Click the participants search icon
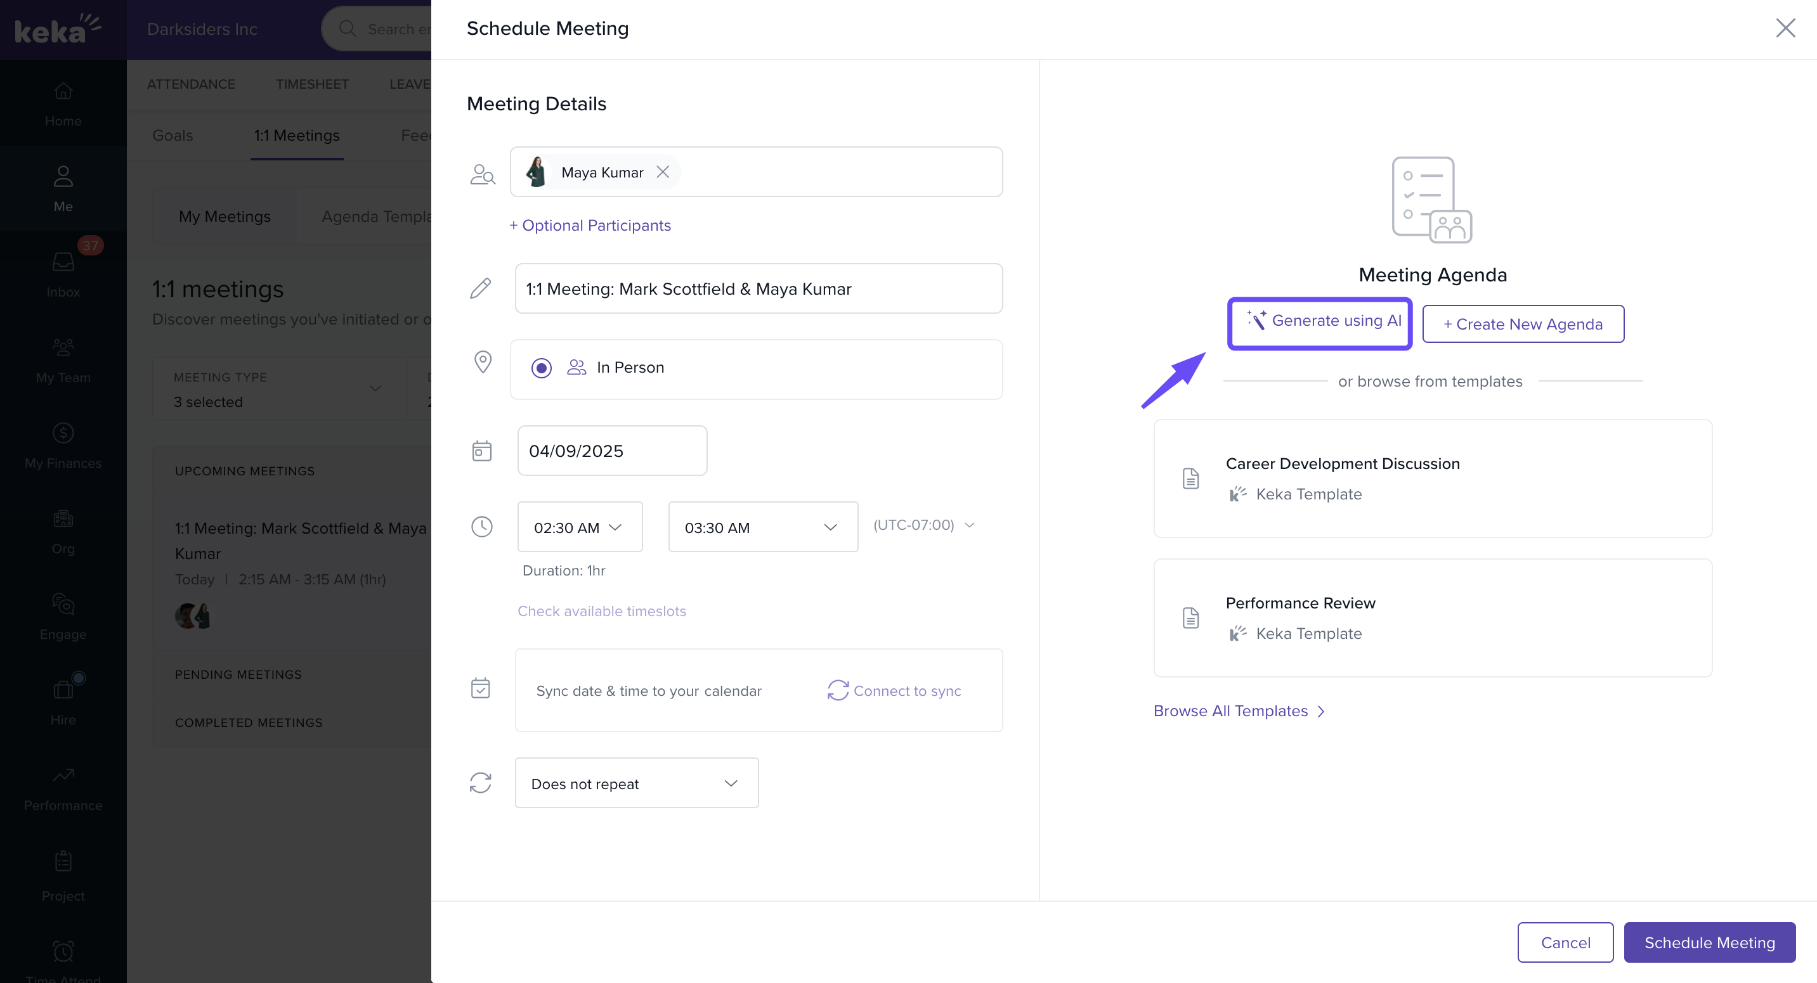 [x=483, y=174]
